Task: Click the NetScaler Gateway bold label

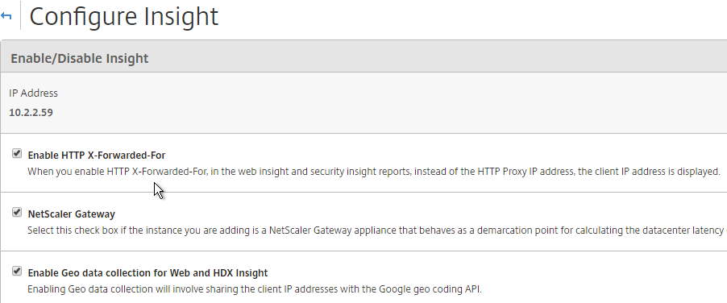Action: [72, 214]
